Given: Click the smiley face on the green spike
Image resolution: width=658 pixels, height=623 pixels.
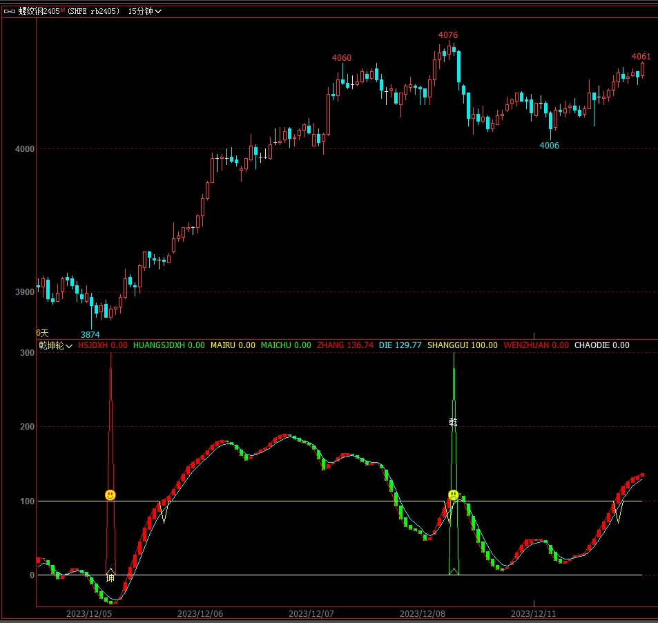Looking at the screenshot, I should [453, 495].
